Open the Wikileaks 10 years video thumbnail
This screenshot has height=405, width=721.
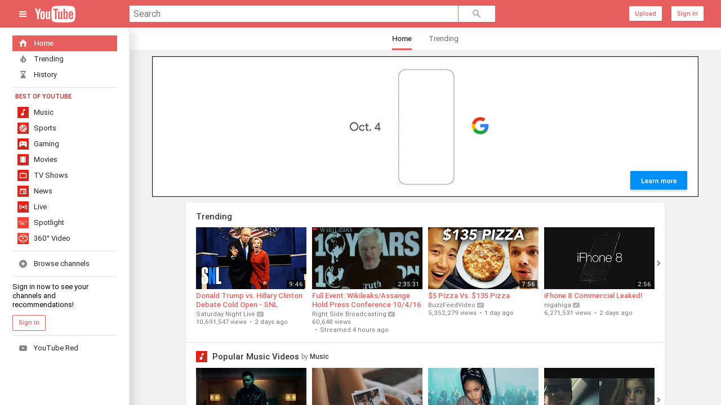click(x=367, y=258)
